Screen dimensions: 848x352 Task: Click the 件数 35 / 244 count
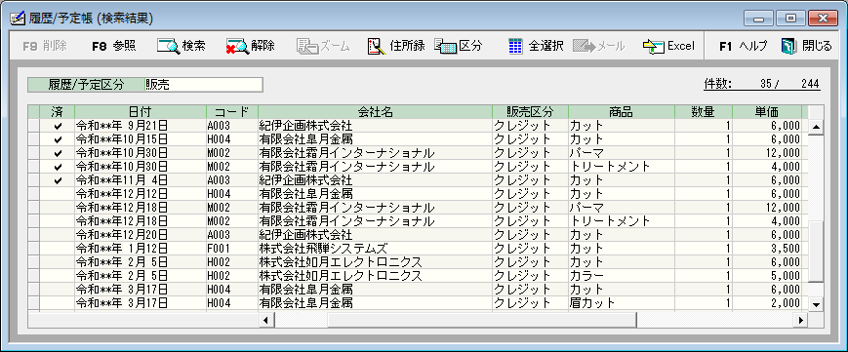[761, 85]
